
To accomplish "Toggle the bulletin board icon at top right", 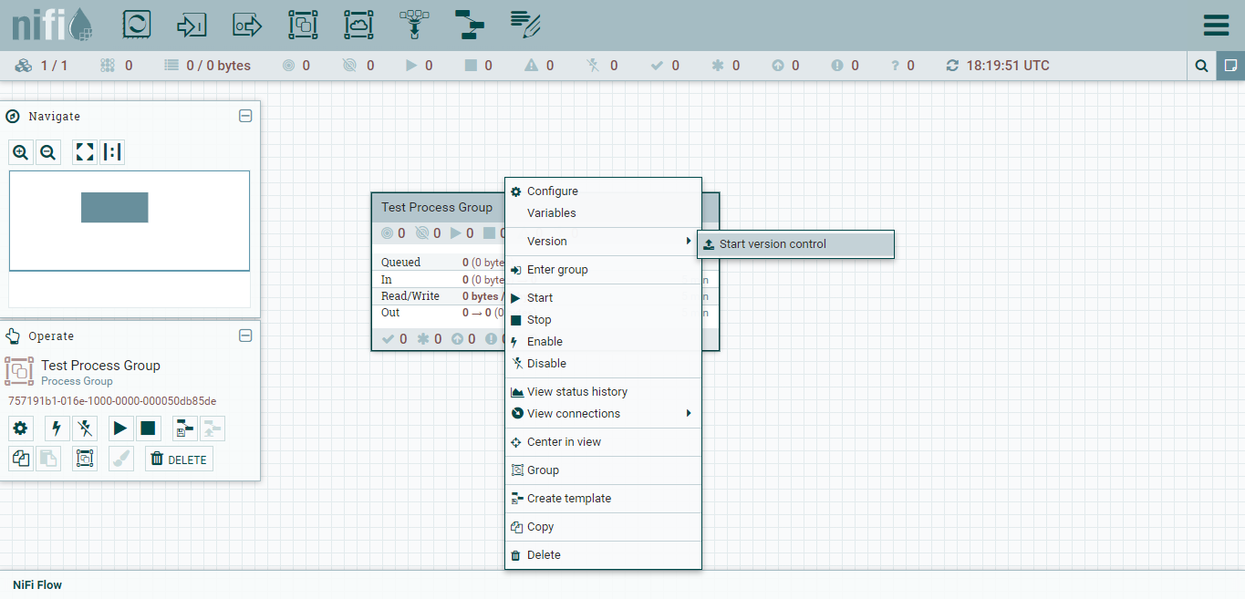I will click(x=1230, y=66).
